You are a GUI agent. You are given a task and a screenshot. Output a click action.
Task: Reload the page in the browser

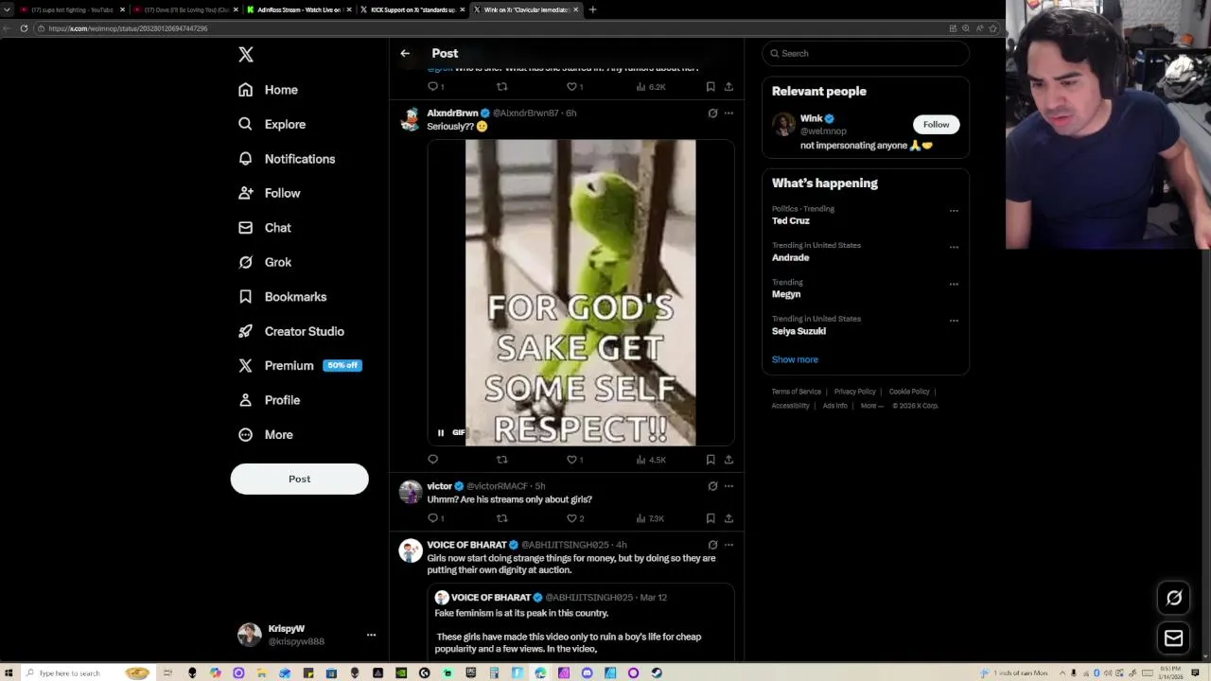[24, 28]
